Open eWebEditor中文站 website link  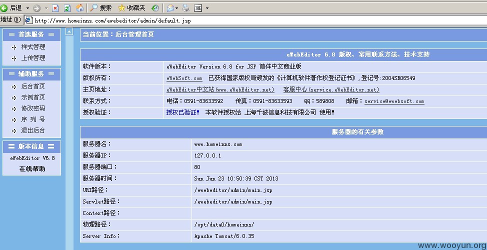click(220, 90)
